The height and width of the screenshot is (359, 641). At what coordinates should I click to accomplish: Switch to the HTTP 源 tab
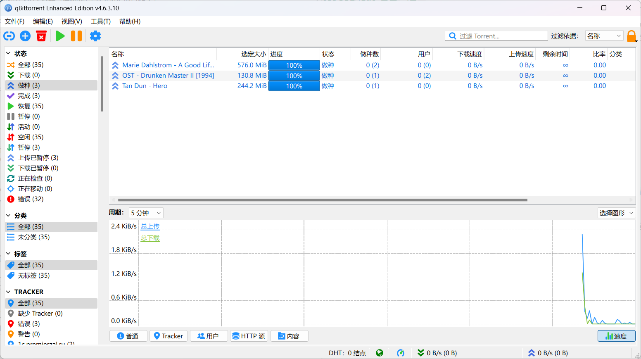(x=249, y=336)
